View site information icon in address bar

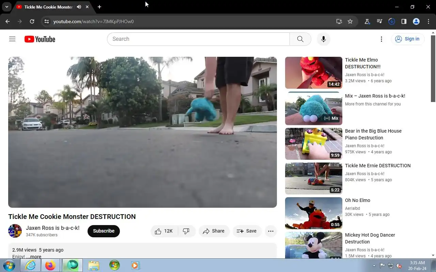click(x=46, y=21)
